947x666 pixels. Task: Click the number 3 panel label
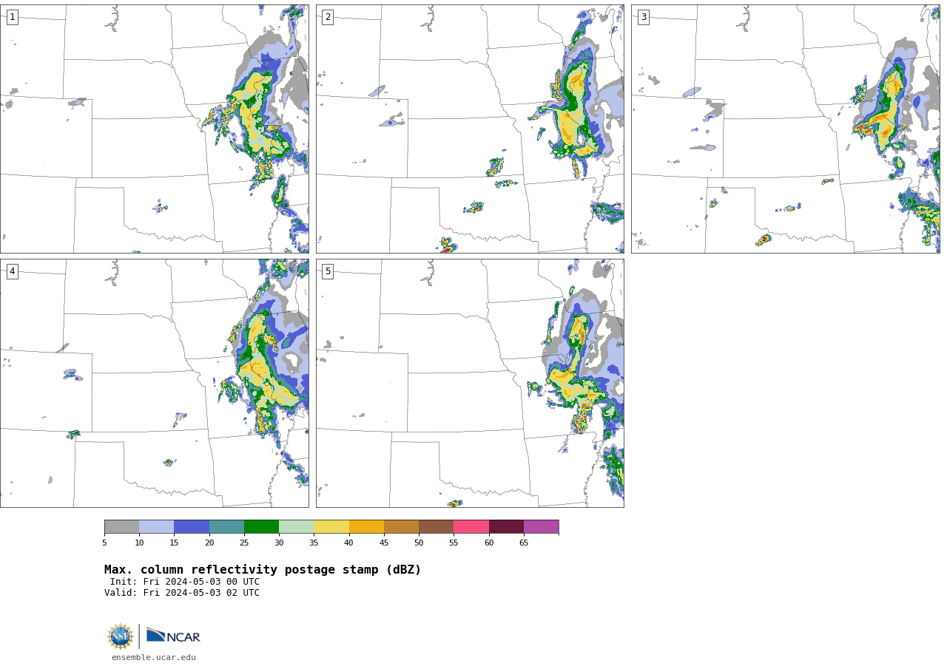643,17
